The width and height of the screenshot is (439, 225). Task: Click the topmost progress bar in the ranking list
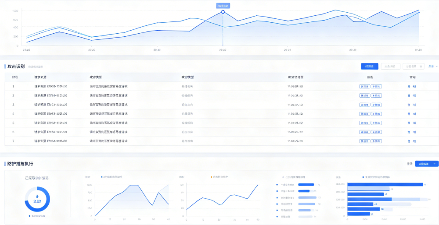(306, 185)
